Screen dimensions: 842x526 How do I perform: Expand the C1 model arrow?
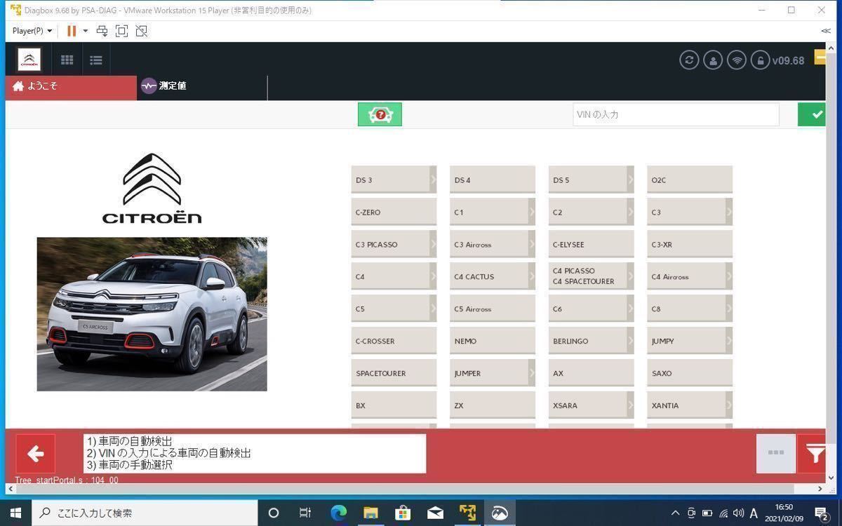(x=532, y=213)
